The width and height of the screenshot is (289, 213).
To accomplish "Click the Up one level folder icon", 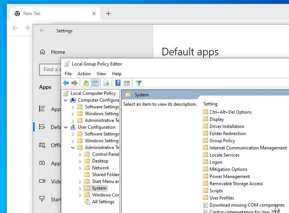I will (x=86, y=83).
